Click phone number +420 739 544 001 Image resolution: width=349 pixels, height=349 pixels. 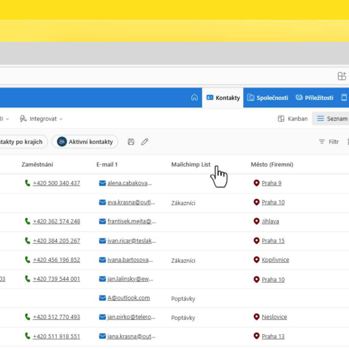[56, 279]
